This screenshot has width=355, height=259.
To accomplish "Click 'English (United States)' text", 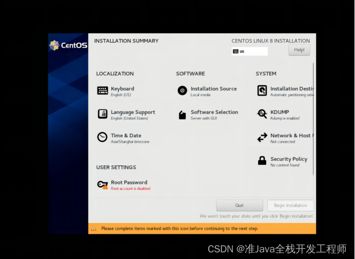I will pos(129,118).
